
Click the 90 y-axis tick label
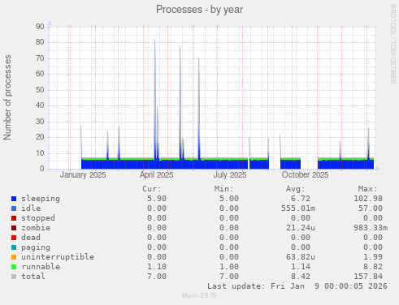pos(40,27)
